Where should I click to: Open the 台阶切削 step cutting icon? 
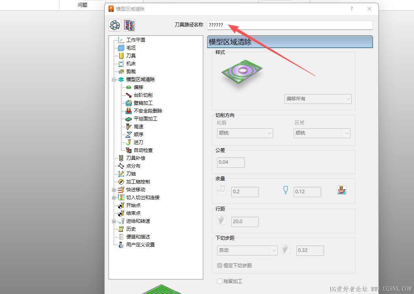pos(129,95)
